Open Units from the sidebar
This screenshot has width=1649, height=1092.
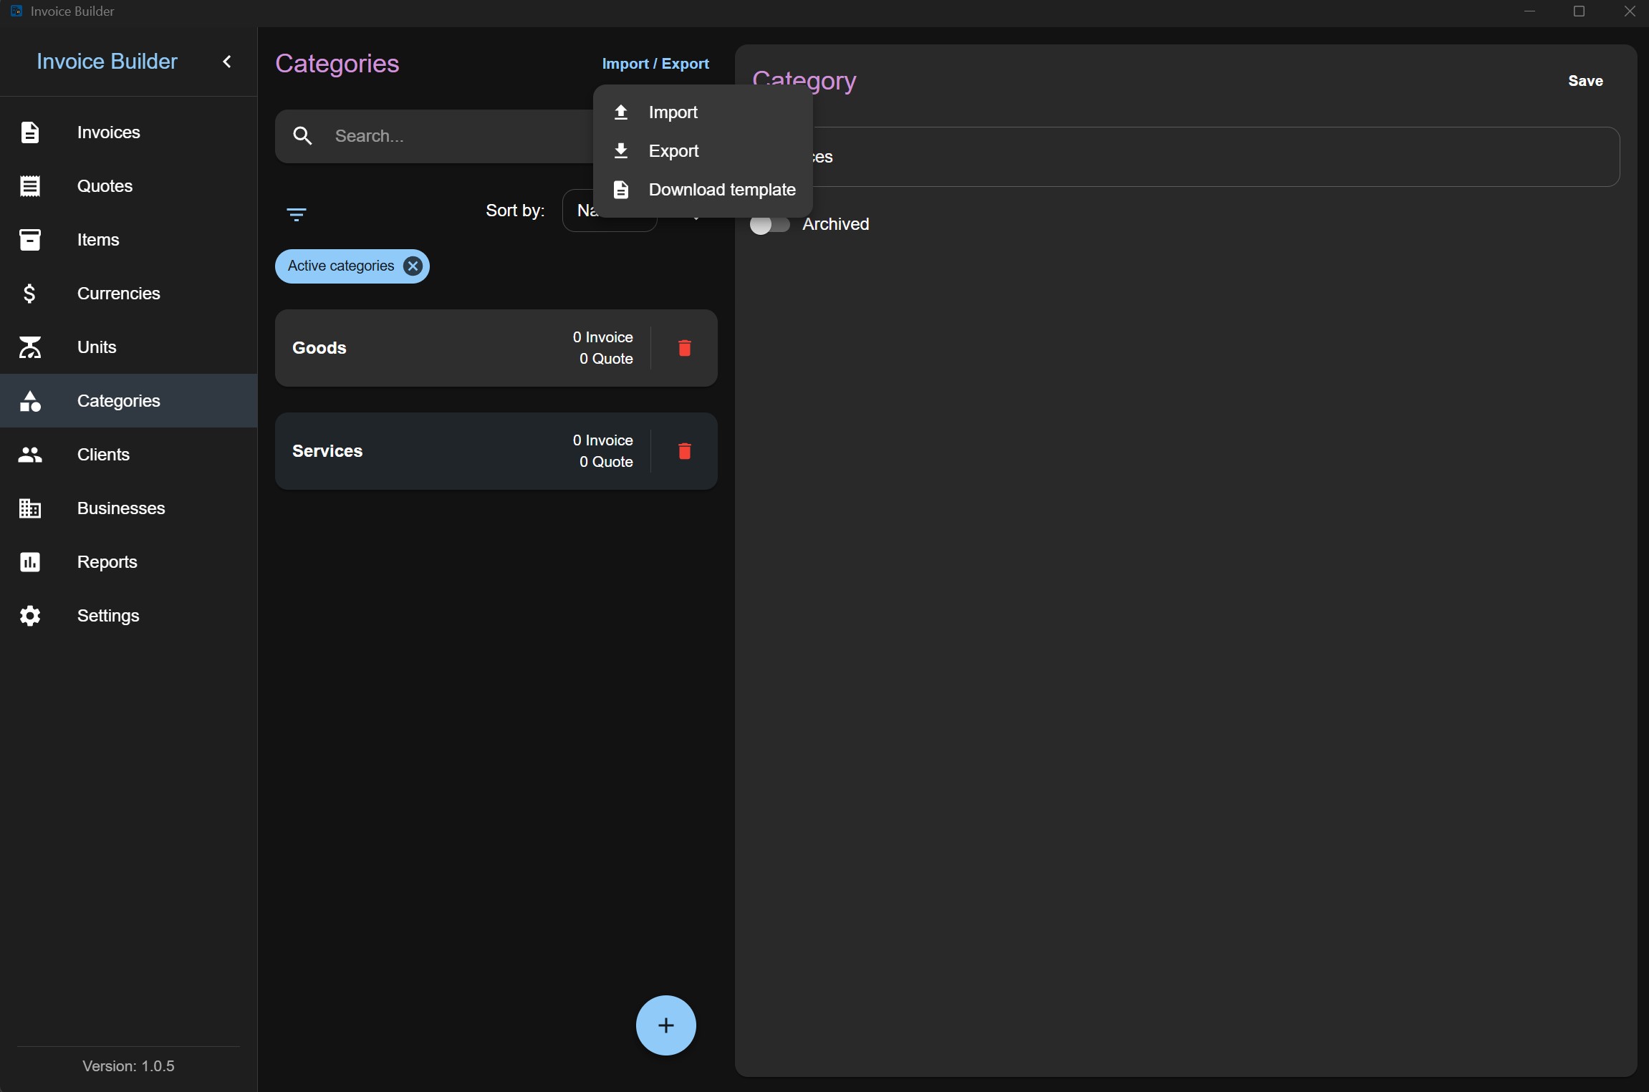coord(128,347)
